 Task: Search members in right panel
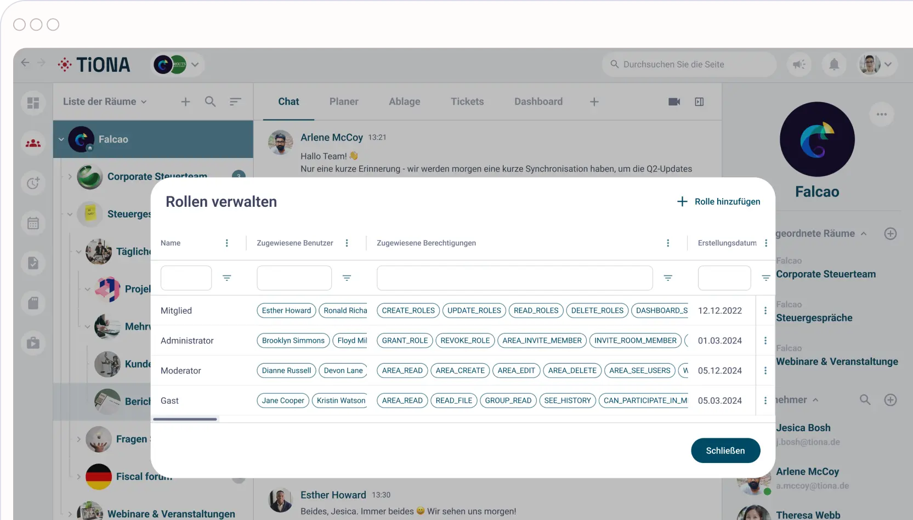point(865,400)
